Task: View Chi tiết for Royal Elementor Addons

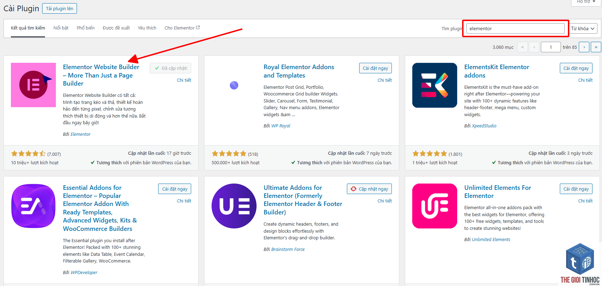Action: (x=384, y=80)
